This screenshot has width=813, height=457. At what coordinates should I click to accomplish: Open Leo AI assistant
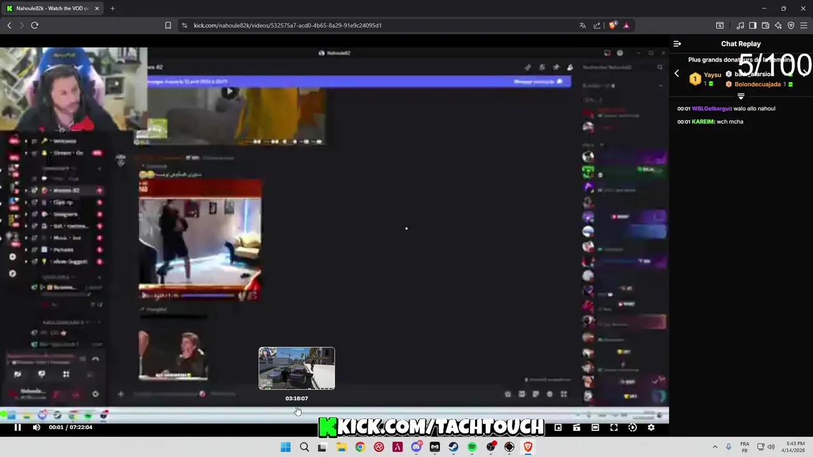pos(778,25)
